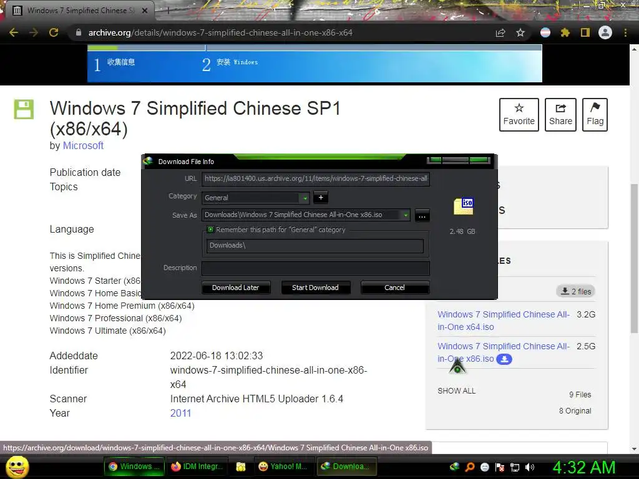Open Windows 7 All-in-One x64.iso link
The width and height of the screenshot is (639, 479).
(x=504, y=321)
